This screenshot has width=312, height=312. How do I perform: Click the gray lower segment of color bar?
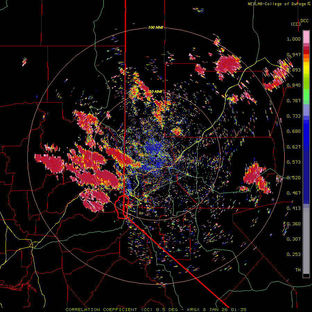point(306,241)
